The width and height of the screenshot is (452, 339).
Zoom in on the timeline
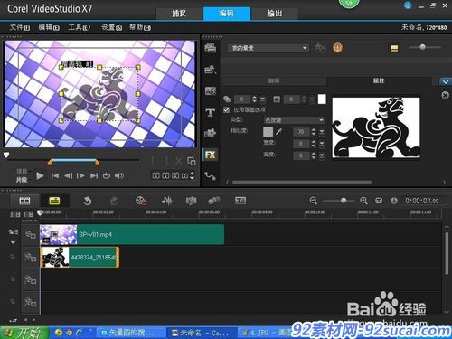[363, 201]
